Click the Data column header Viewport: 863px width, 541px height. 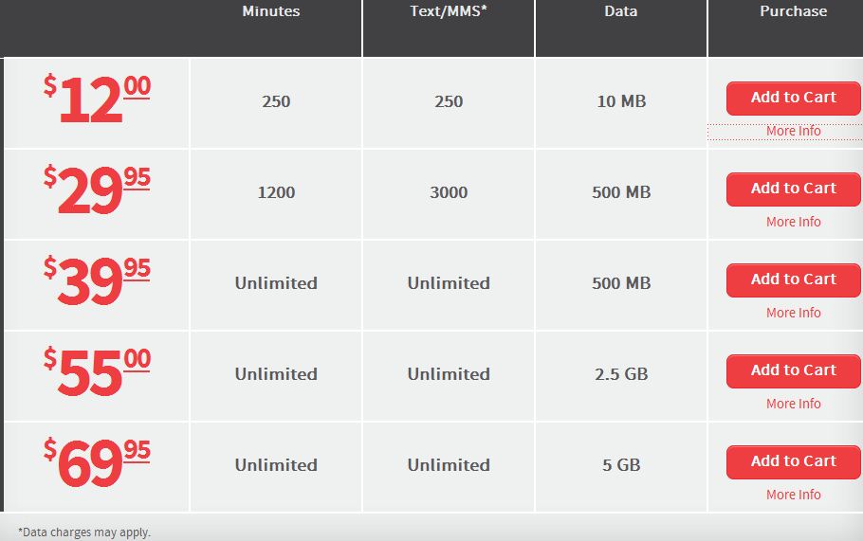(621, 11)
